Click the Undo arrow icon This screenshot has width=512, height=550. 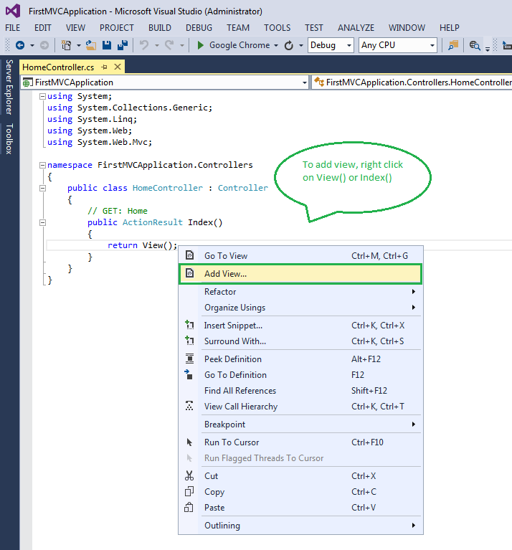click(144, 45)
